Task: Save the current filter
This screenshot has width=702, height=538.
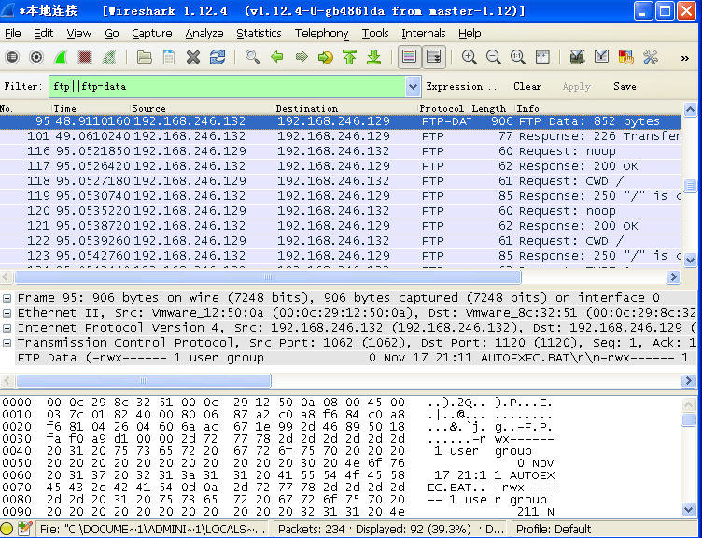Action: coord(625,87)
